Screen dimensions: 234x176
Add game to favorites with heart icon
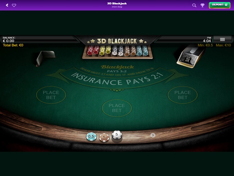(14, 5)
